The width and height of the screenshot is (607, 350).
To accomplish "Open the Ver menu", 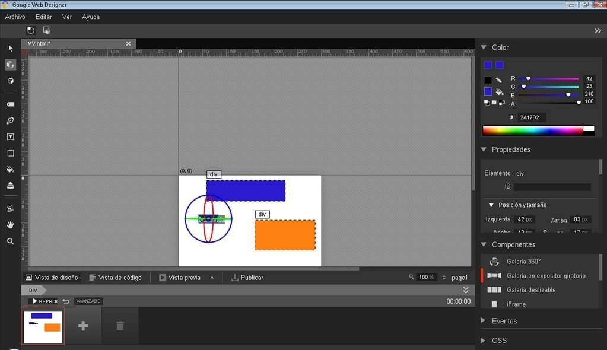I will (67, 17).
